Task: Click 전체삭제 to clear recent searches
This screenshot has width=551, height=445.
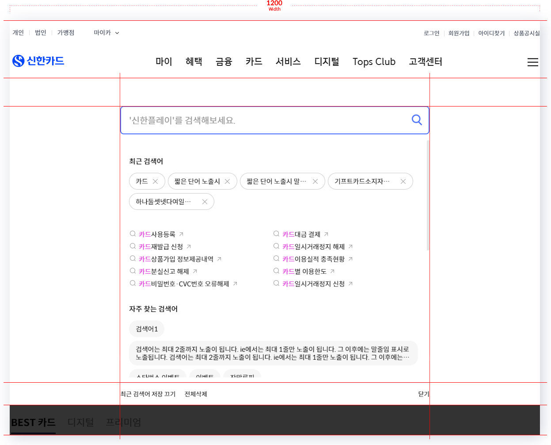Action: point(196,394)
